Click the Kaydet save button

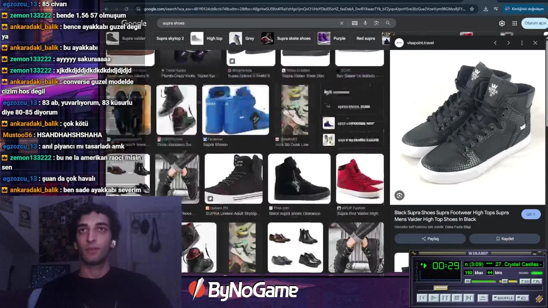coord(505,239)
